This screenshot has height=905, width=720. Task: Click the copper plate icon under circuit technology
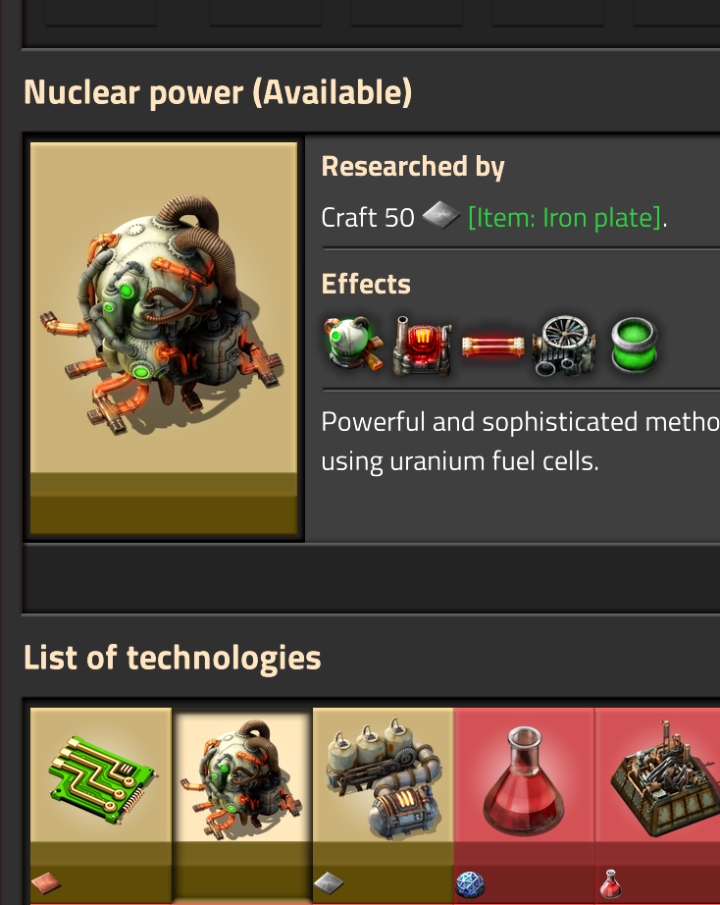(46, 883)
